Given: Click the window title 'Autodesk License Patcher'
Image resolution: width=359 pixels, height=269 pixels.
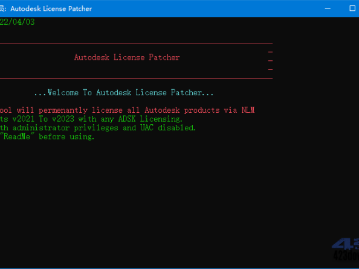Looking at the screenshot, I should pos(51,8).
